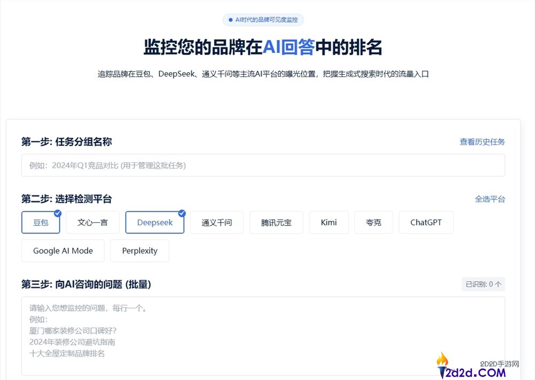
Task: Pick the Perplexity platform chip
Action: (140, 251)
